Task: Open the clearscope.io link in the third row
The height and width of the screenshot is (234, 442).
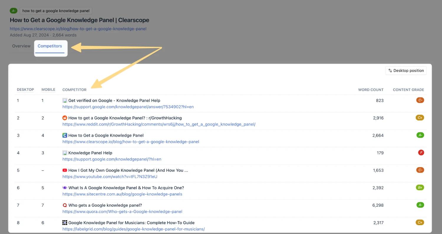Action: pos(131,142)
